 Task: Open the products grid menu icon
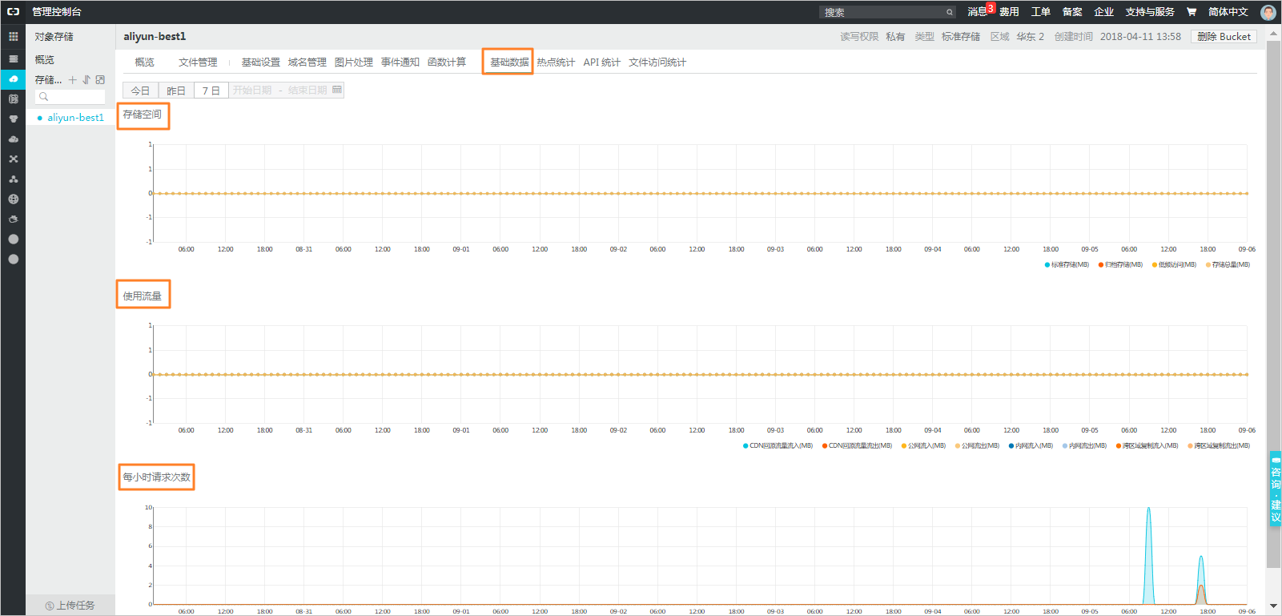pos(13,36)
